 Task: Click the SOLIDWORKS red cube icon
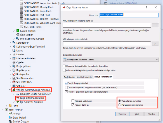point(14,82)
